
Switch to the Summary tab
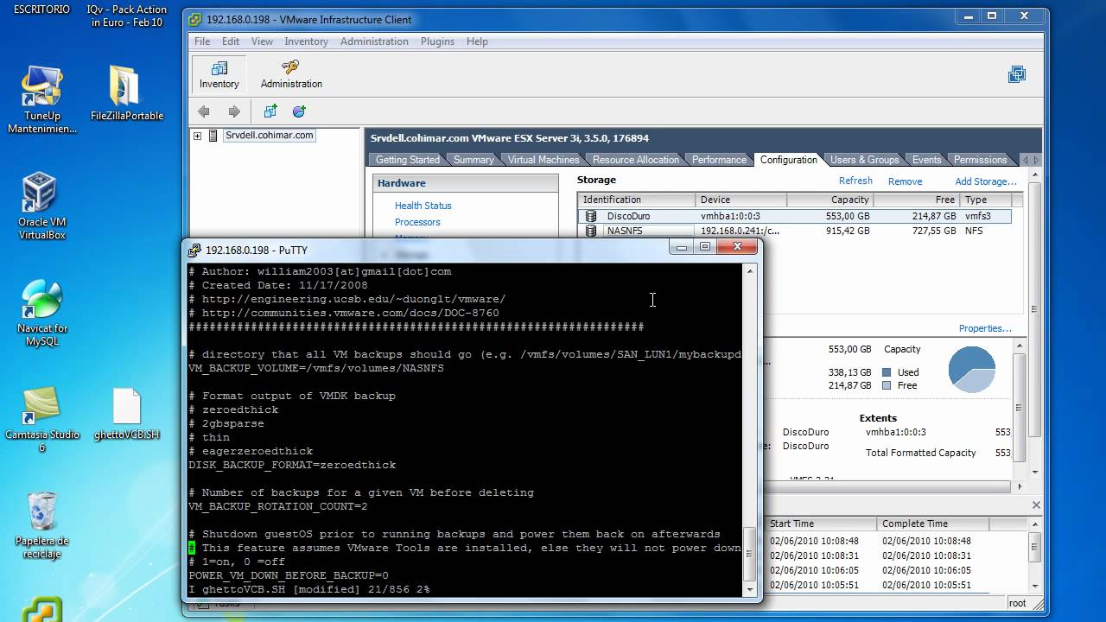[x=474, y=160]
